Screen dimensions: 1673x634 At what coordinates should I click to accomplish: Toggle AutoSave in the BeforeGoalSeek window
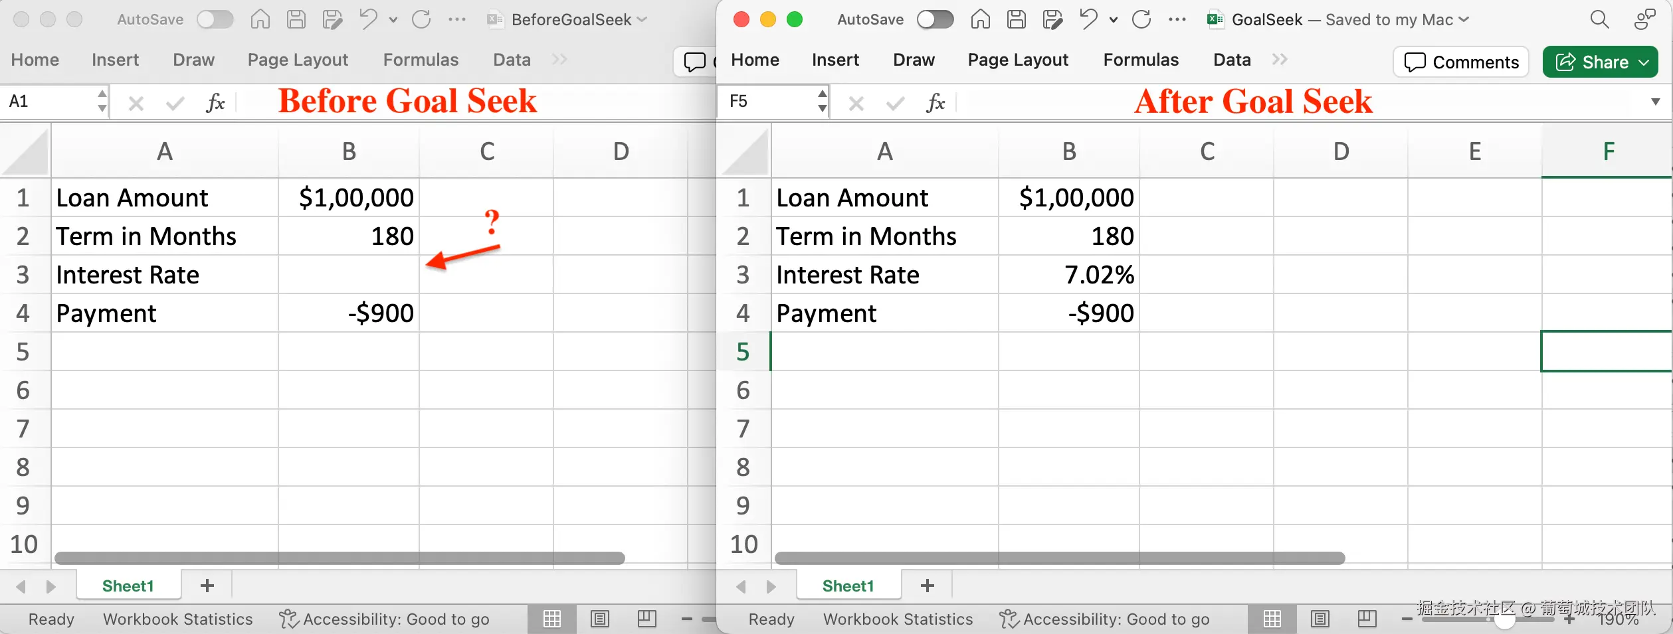coord(215,19)
